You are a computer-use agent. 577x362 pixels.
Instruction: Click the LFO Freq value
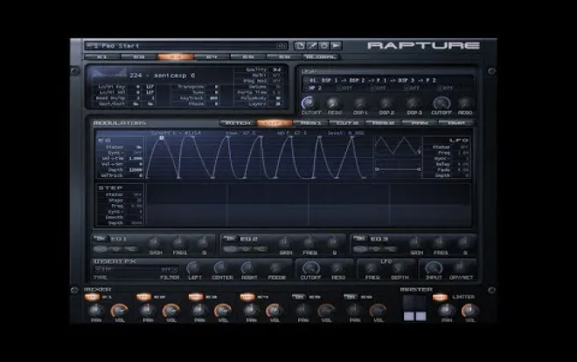(x=463, y=153)
